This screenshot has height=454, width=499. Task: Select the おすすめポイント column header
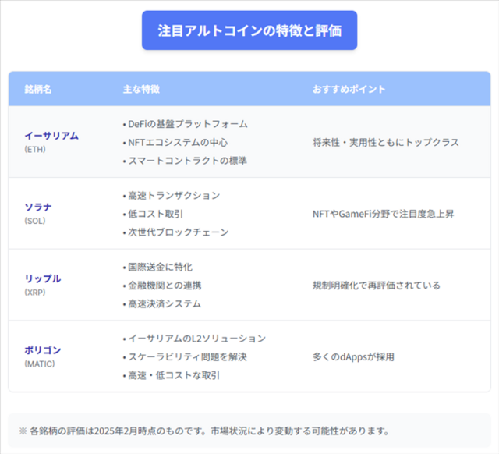[x=349, y=89]
